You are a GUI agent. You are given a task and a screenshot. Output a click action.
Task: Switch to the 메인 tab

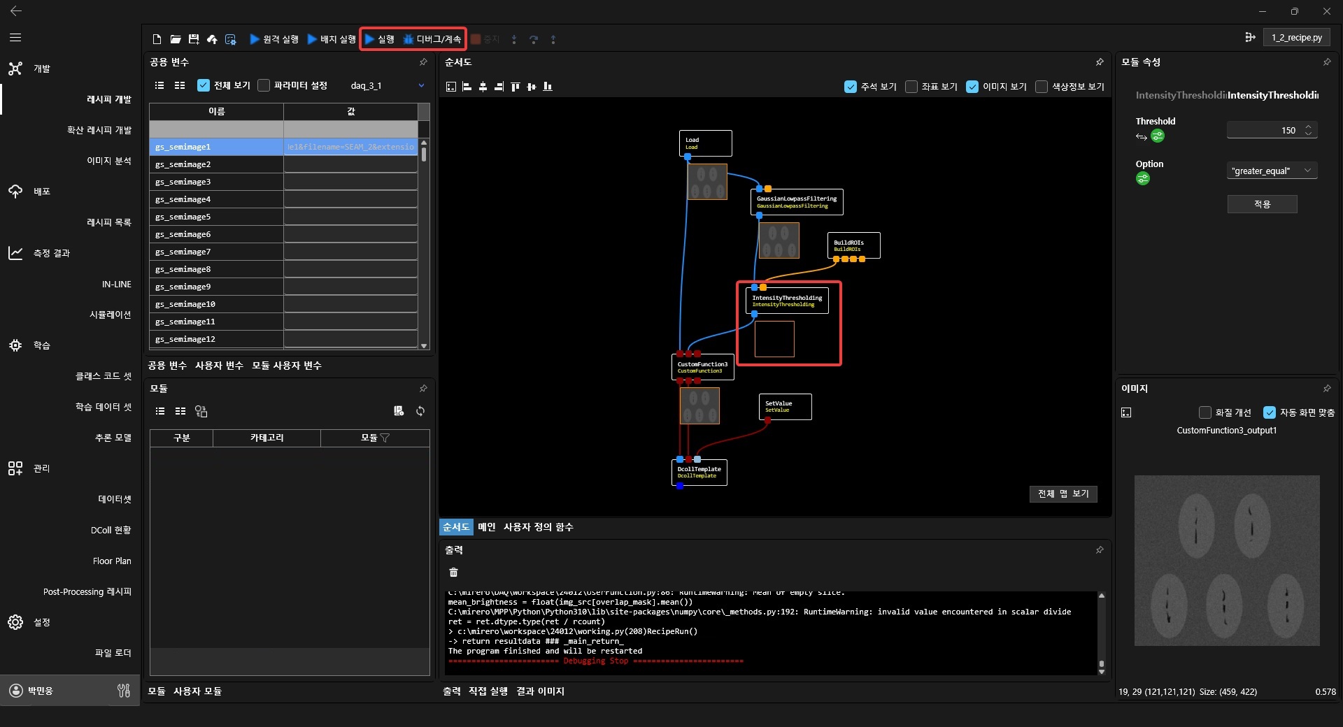click(487, 527)
